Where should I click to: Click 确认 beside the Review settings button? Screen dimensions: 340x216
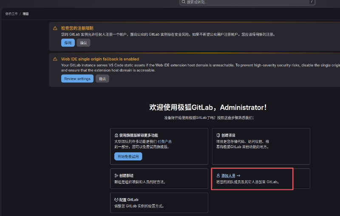[102, 79]
